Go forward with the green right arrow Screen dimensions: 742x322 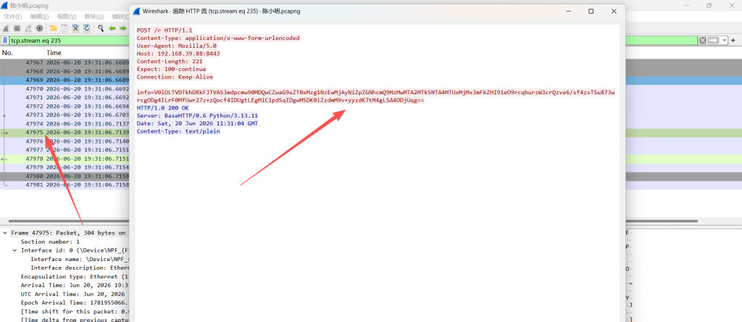coord(123,28)
